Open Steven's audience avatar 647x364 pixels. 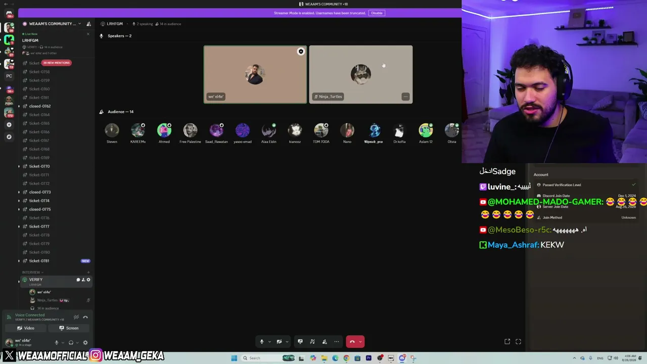[x=112, y=131]
